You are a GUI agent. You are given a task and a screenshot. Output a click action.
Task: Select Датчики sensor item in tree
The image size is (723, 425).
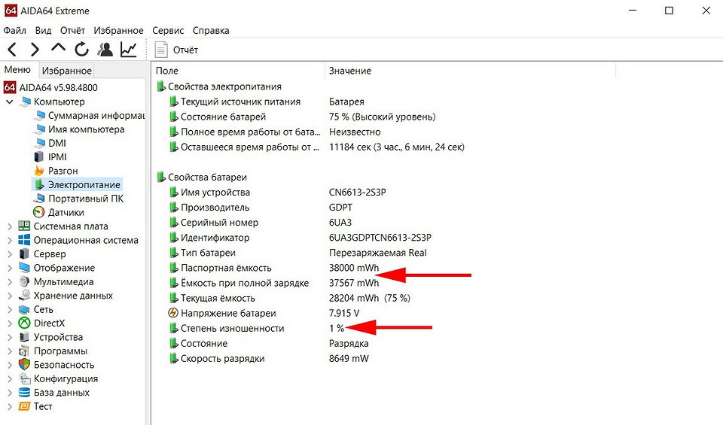pyautogui.click(x=66, y=212)
